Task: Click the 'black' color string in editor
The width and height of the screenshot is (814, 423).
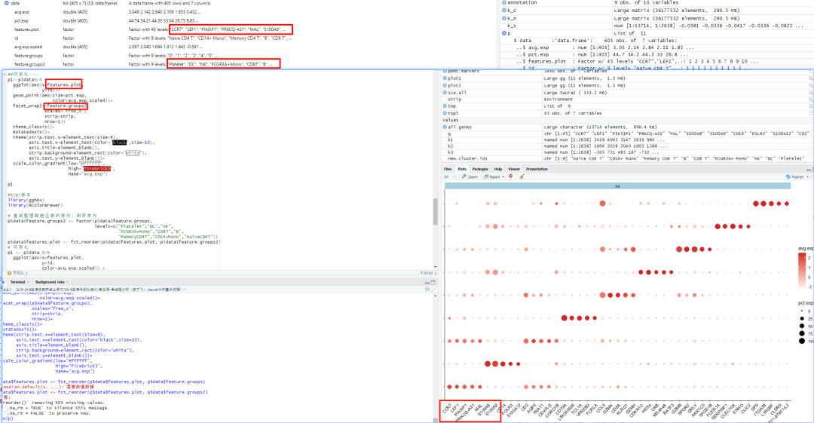Action: 119,143
